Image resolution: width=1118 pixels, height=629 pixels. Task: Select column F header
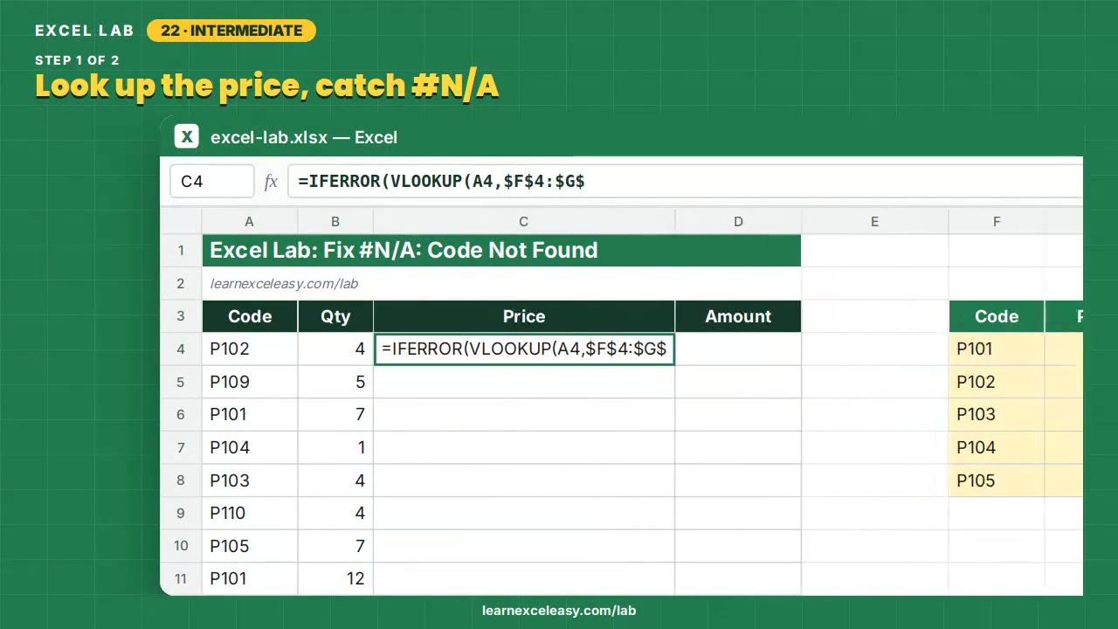[997, 222]
